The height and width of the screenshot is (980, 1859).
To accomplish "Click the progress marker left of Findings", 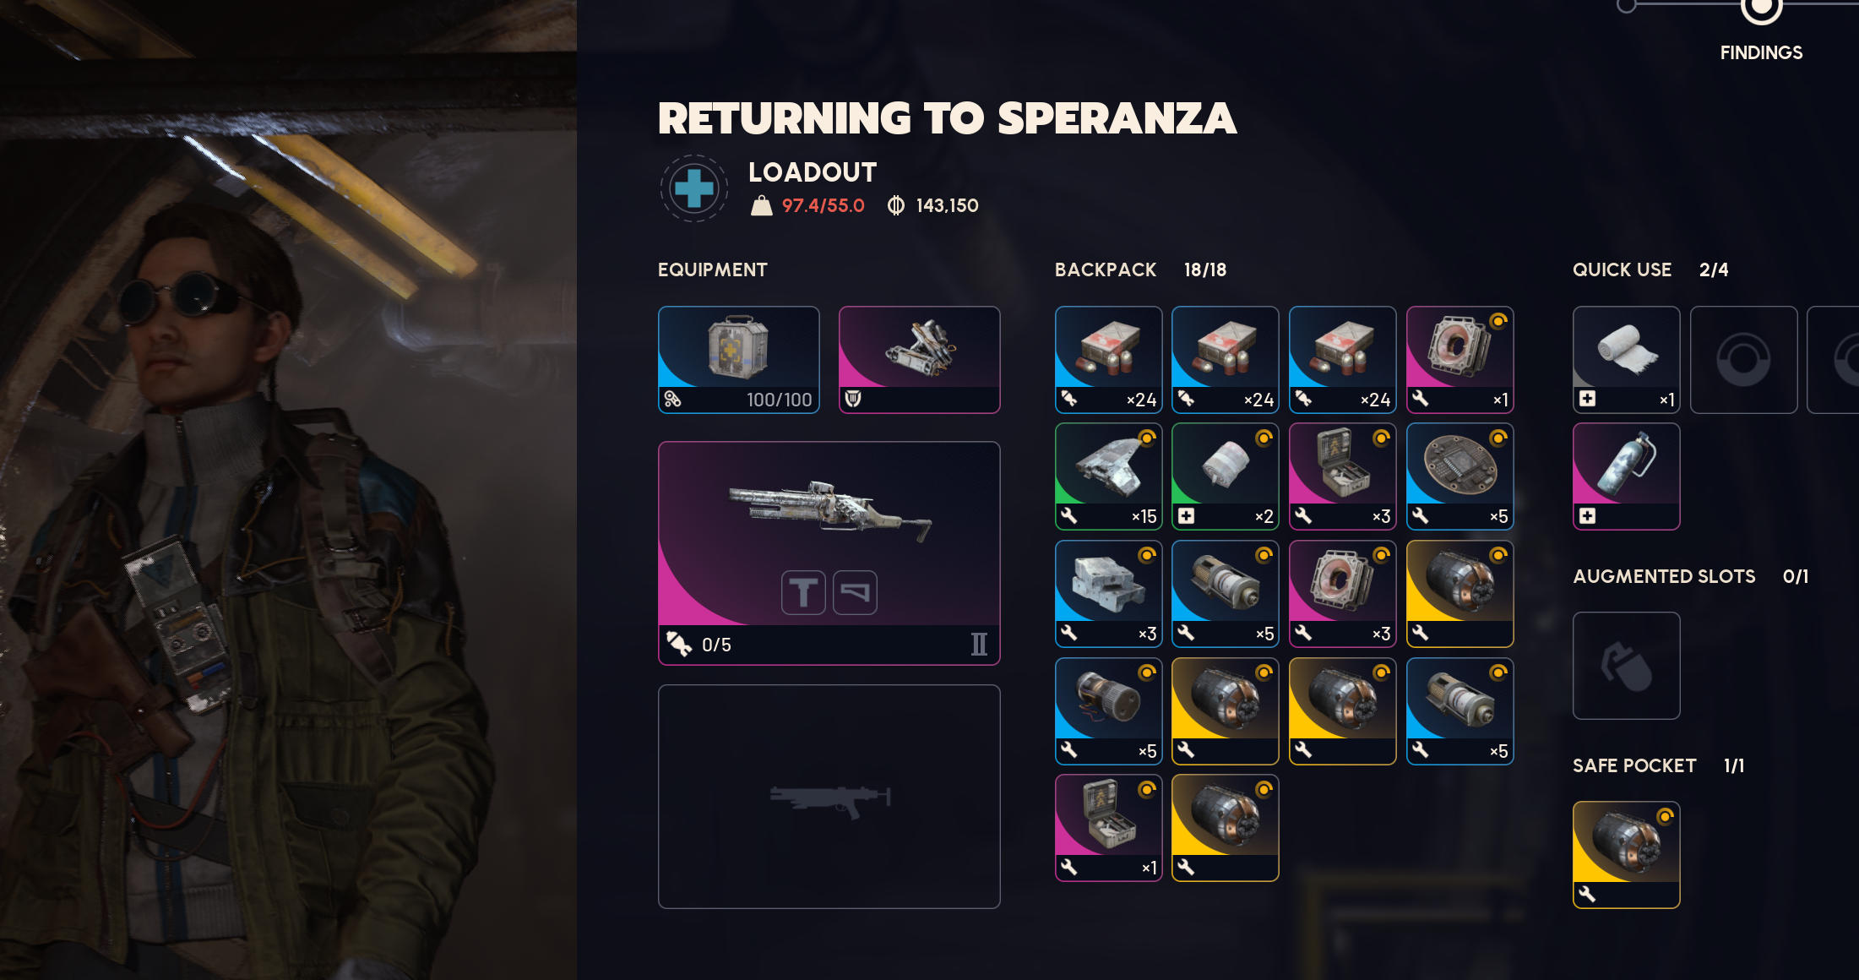I will click(1626, 5).
